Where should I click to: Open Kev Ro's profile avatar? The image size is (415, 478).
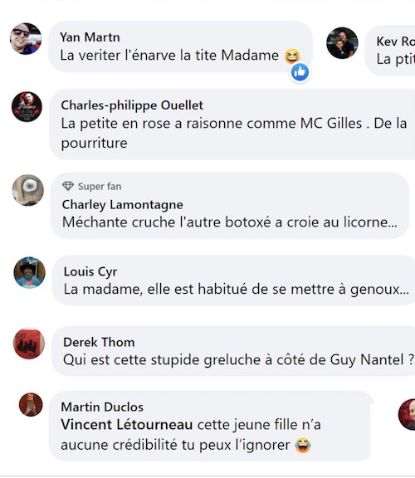tap(342, 43)
